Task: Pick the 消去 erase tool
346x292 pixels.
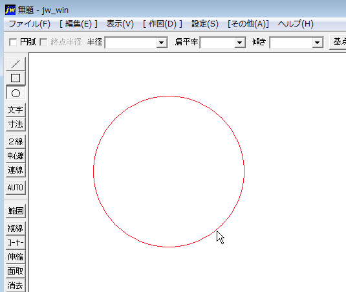Action: click(x=16, y=285)
